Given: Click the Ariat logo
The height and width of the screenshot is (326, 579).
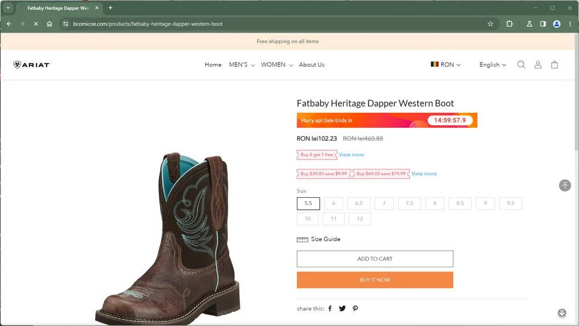Looking at the screenshot, I should (32, 64).
